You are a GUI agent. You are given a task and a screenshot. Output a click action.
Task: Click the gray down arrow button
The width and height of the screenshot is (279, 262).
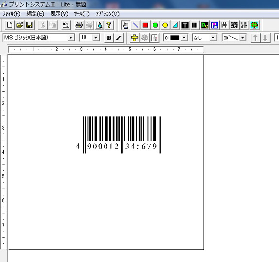pos(265,38)
